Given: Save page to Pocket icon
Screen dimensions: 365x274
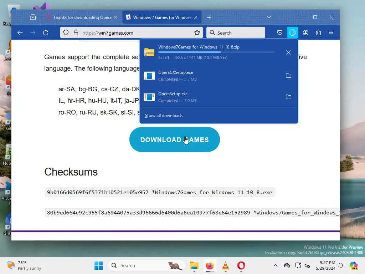Looking at the screenshot, I should tap(280, 32).
